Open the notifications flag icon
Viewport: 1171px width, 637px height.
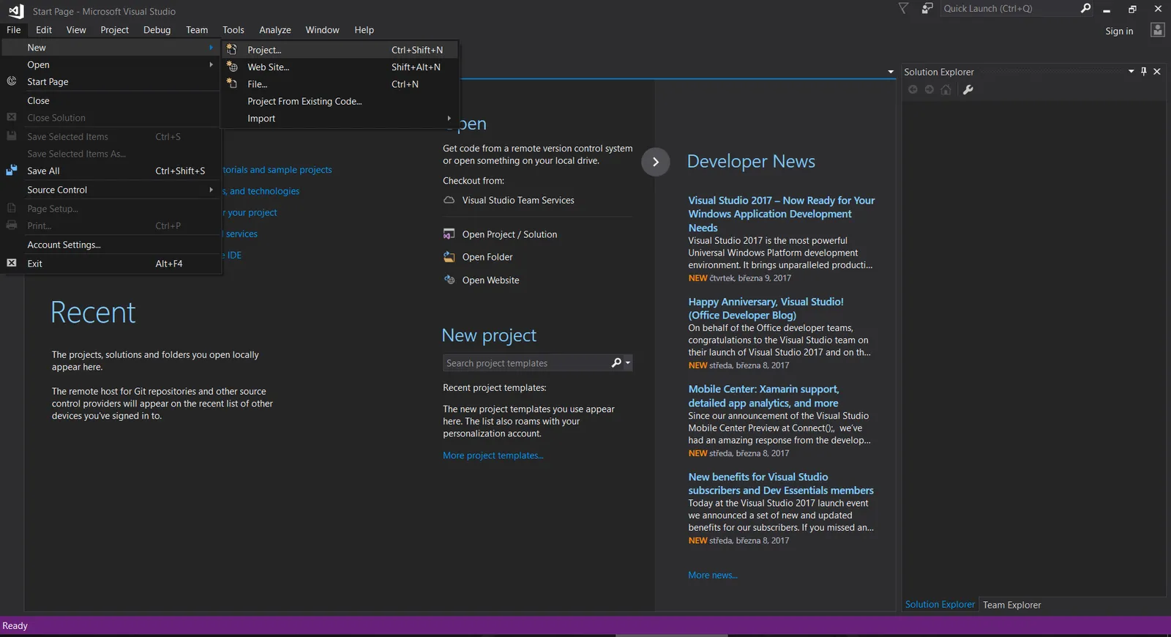(904, 8)
